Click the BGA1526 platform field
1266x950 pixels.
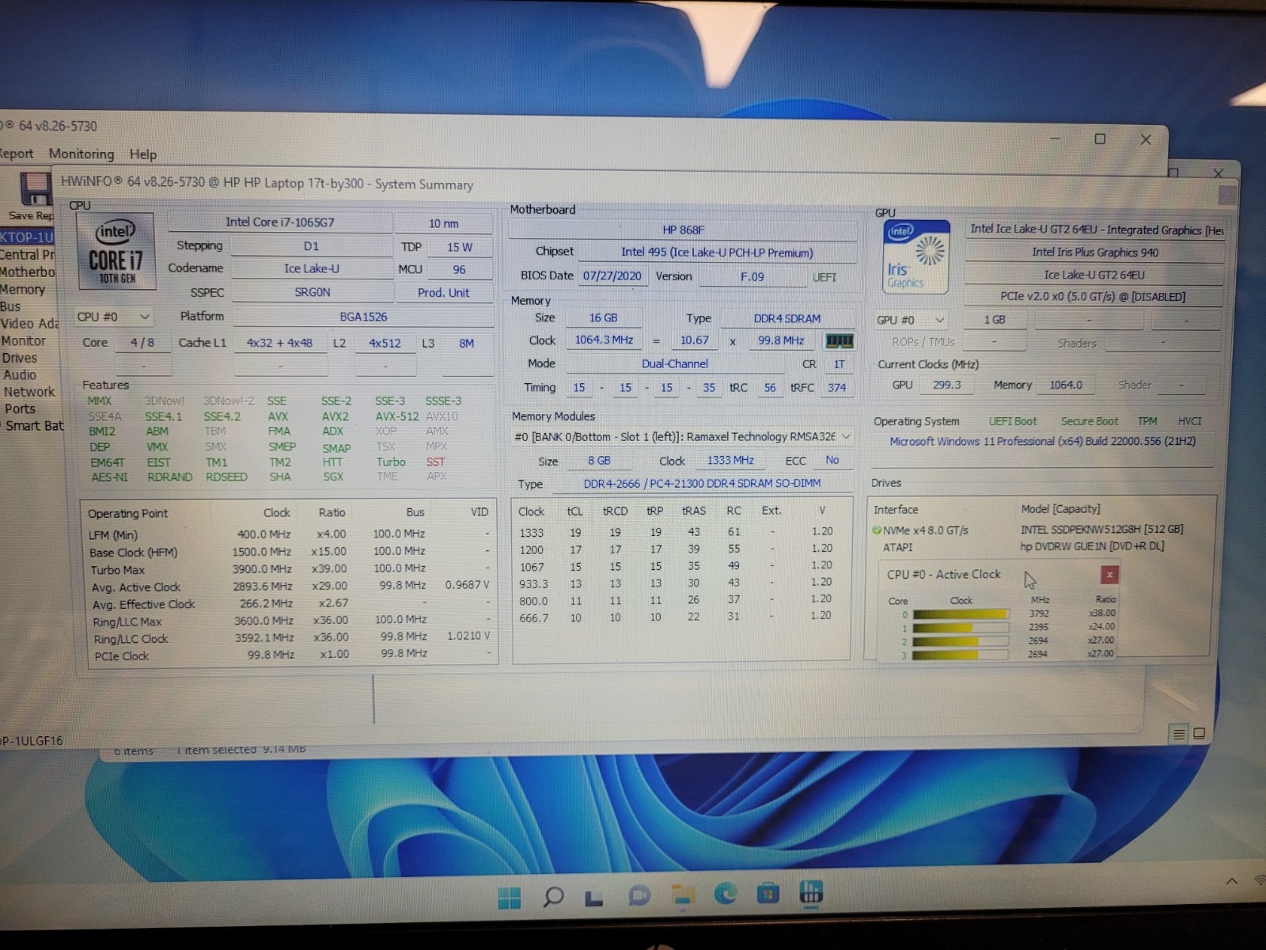363,317
